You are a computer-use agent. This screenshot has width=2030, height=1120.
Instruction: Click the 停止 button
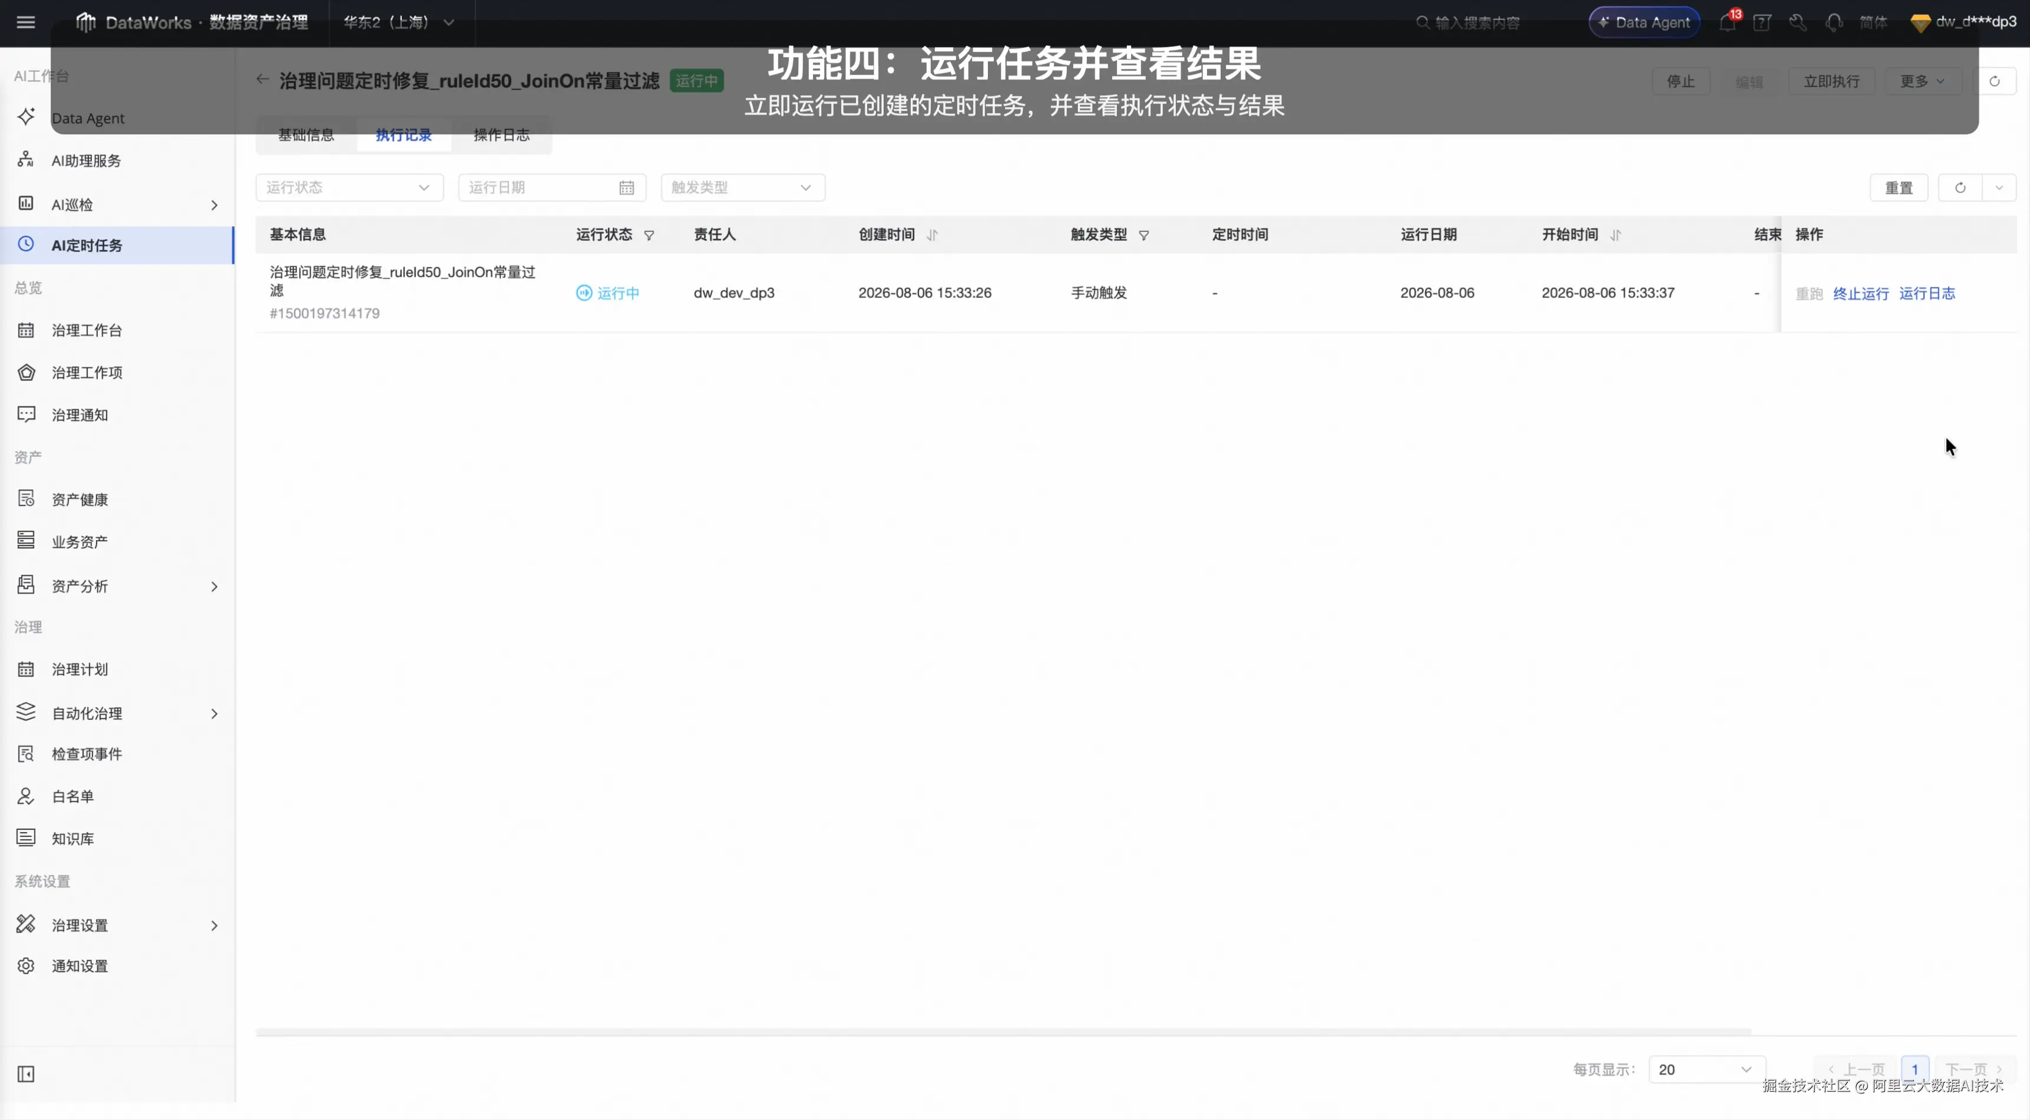click(1681, 81)
